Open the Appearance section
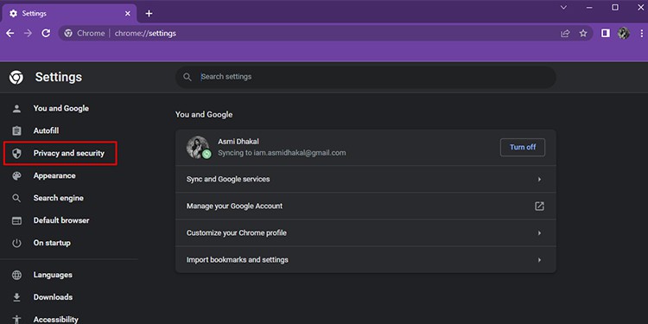The image size is (648, 324). (54, 175)
